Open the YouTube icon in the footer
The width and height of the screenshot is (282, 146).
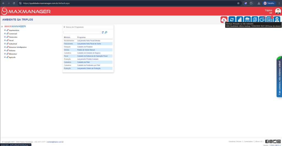271,141
